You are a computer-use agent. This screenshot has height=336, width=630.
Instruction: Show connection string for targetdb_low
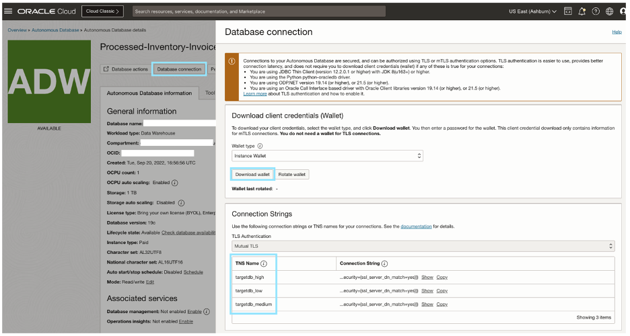[x=427, y=291]
